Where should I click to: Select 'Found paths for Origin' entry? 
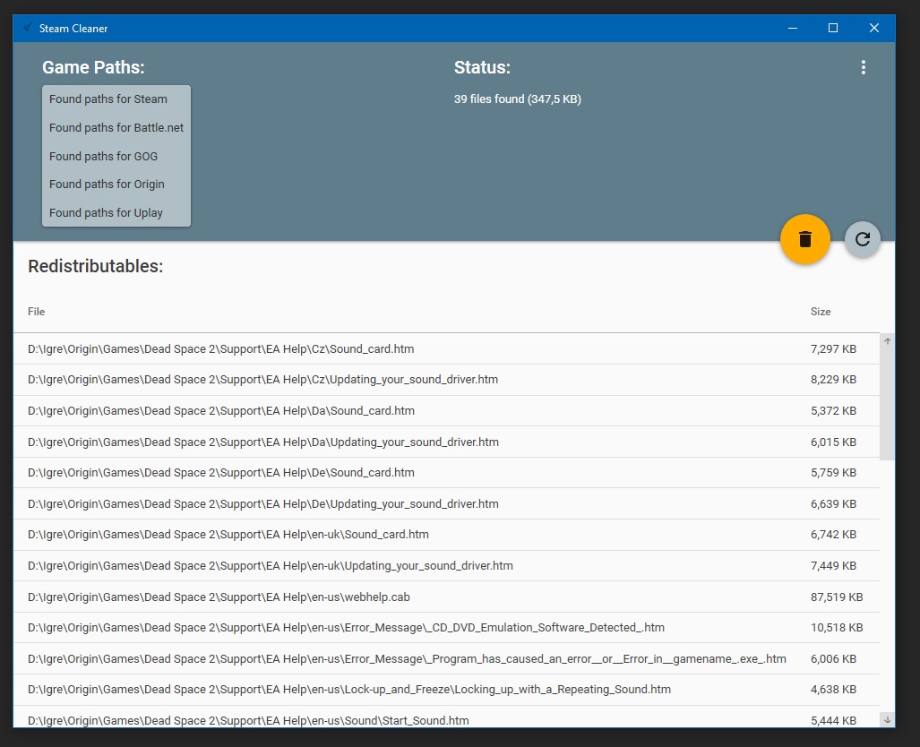116,185
